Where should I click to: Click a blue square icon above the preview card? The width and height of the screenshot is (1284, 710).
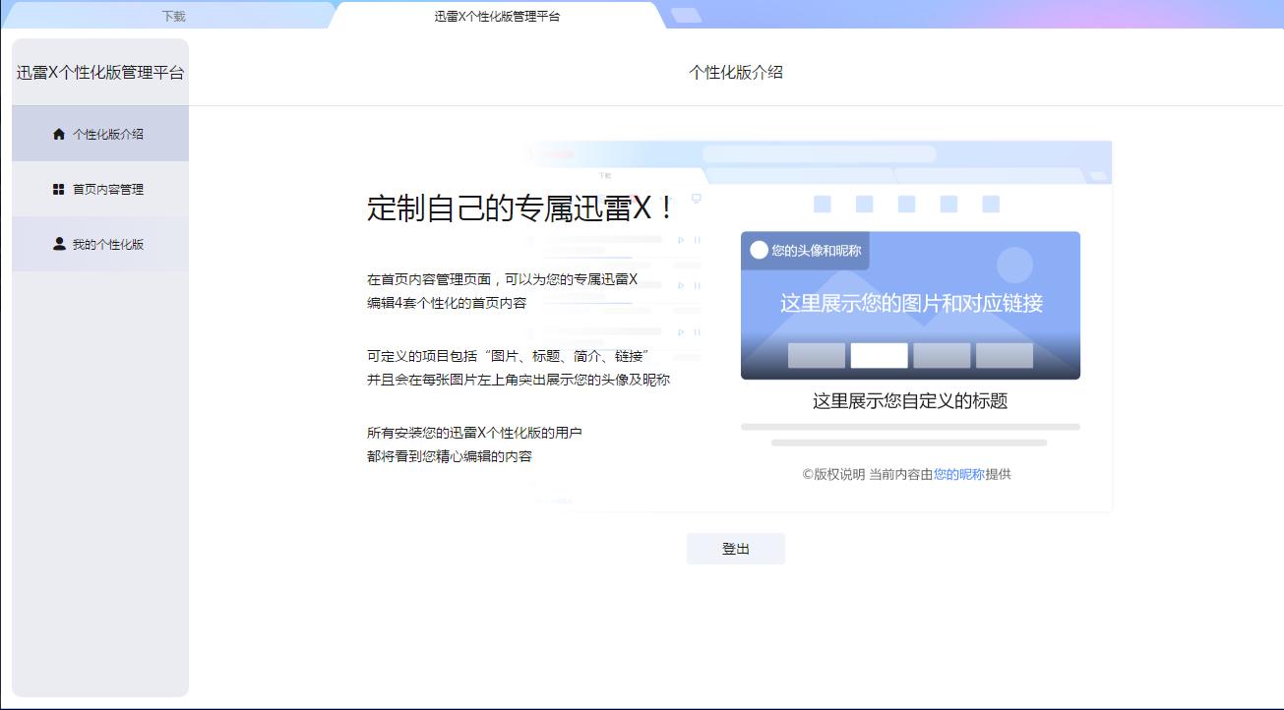[x=824, y=204]
